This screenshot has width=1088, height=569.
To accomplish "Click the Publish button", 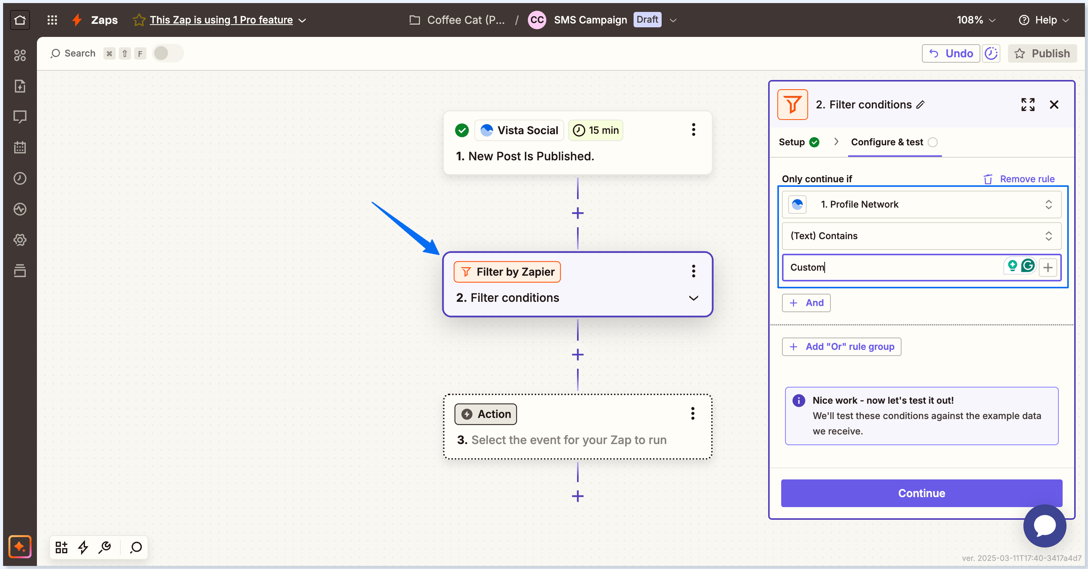I will pyautogui.click(x=1042, y=53).
